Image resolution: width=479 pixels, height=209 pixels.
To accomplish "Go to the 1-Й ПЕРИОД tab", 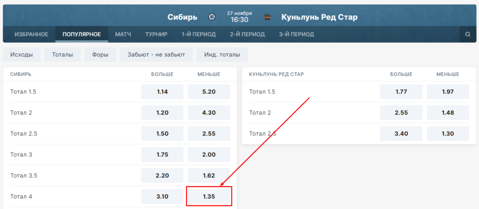I will [198, 34].
